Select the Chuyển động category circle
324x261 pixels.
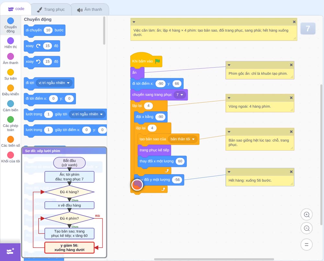pos(11,21)
